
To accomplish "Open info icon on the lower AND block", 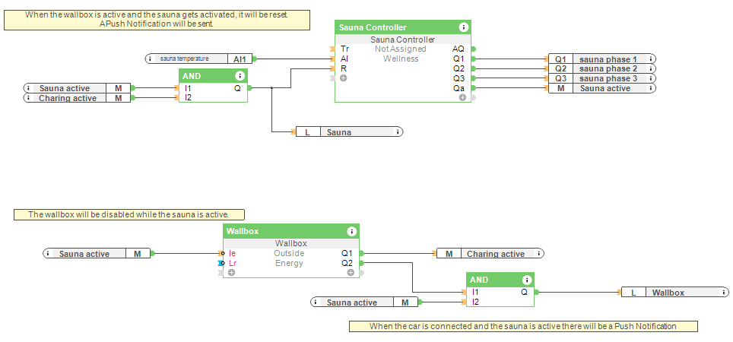I will (x=527, y=280).
